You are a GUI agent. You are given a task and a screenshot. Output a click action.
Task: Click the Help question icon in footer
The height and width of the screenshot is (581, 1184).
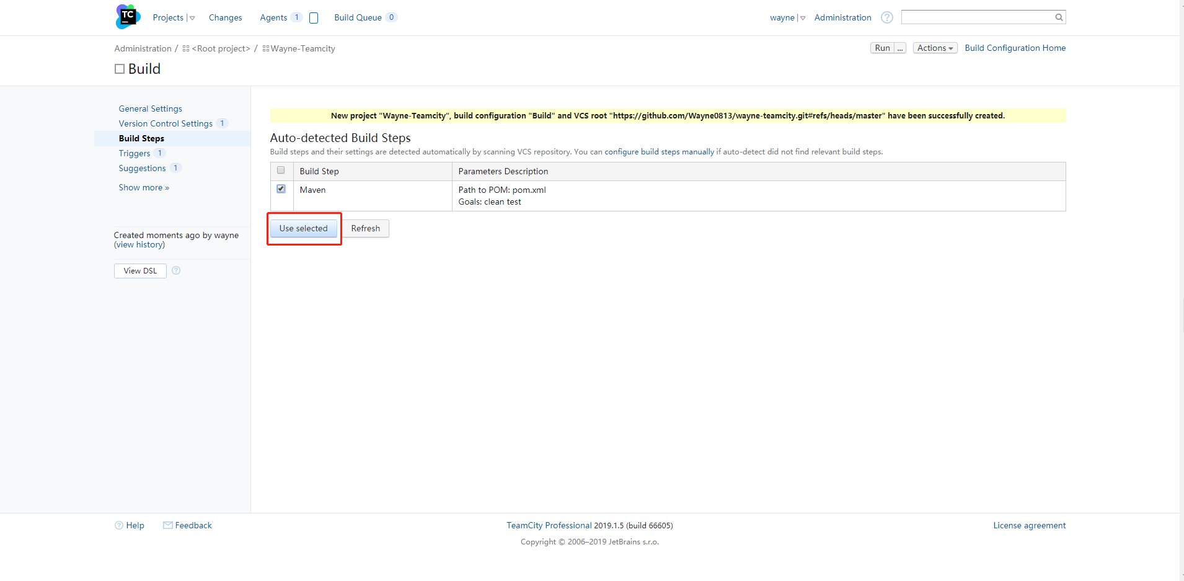point(119,525)
